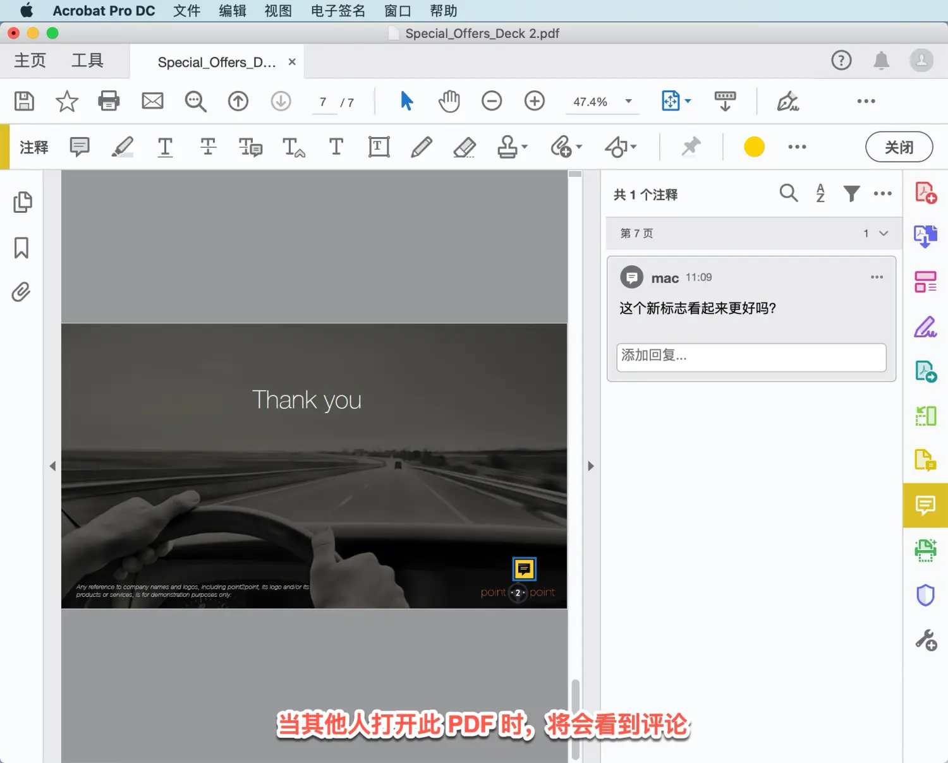Select the text box tool
Screen dimensions: 948x763
tap(379, 147)
